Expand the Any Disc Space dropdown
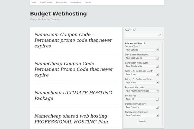The height and width of the screenshot is (129, 194). tap(142, 58)
